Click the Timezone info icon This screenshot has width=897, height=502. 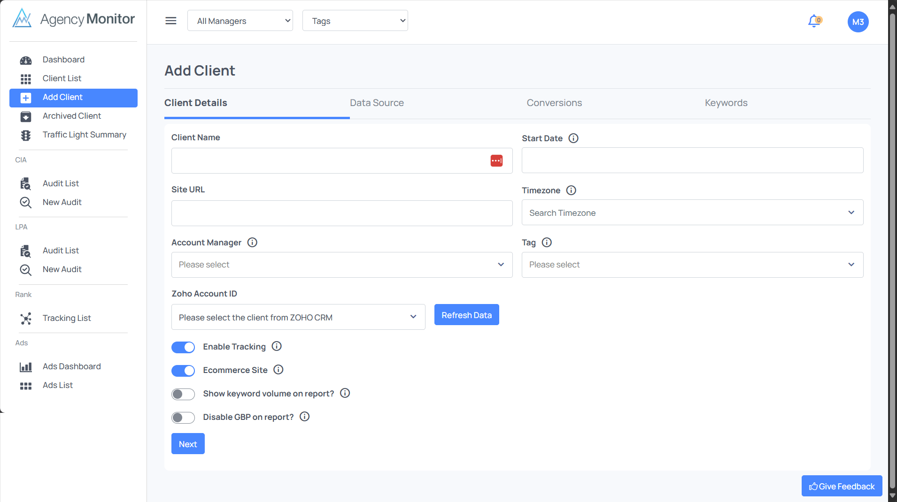pyautogui.click(x=571, y=190)
